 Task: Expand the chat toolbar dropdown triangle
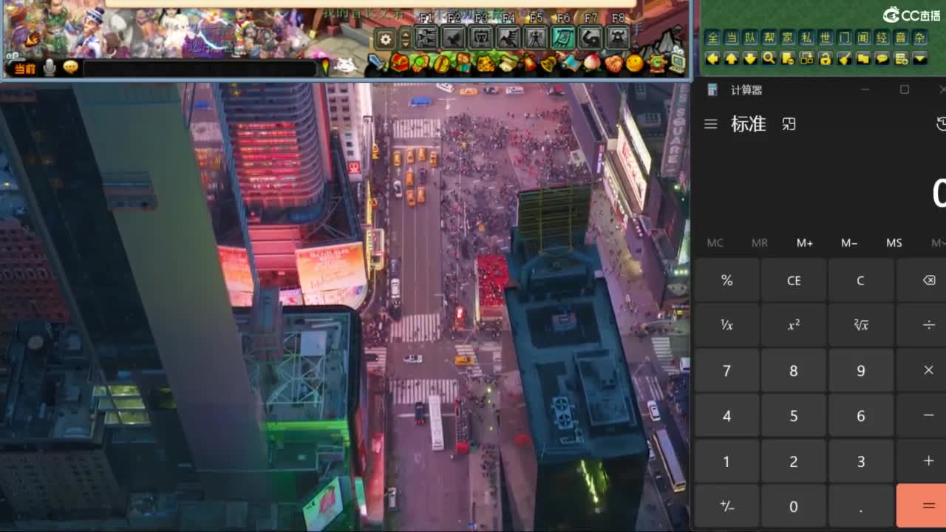coord(920,58)
